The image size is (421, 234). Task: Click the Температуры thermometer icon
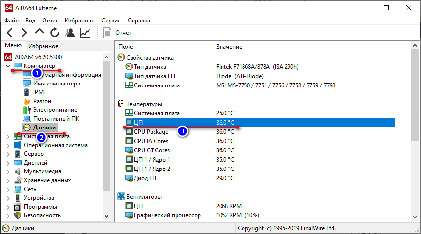[121, 104]
